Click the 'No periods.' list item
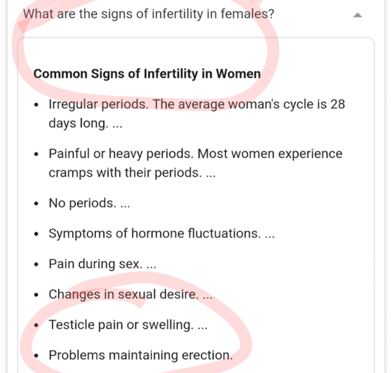The image size is (391, 373). coord(82,203)
